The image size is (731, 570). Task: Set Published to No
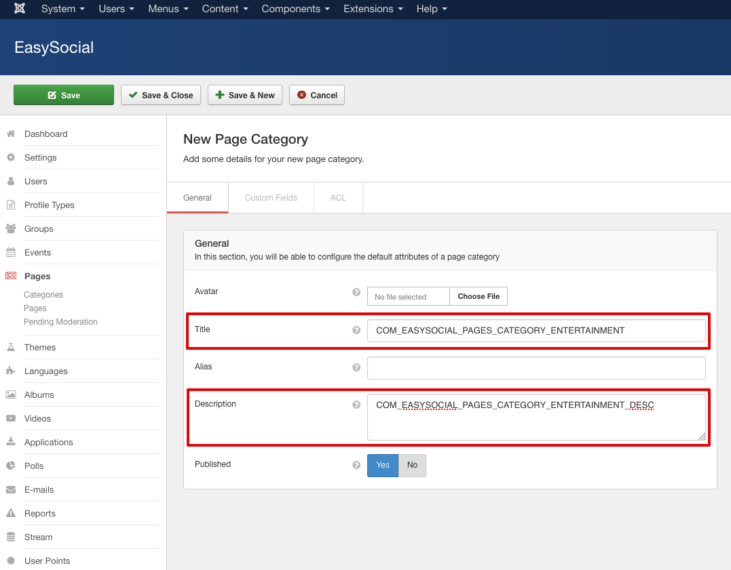412,465
